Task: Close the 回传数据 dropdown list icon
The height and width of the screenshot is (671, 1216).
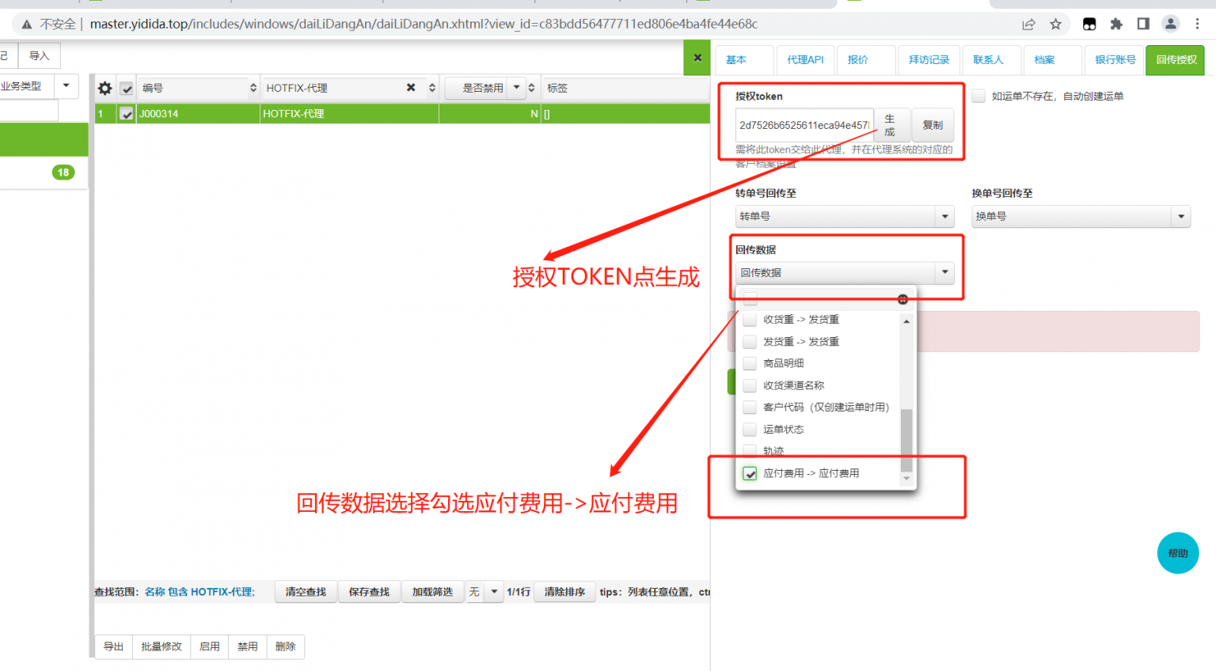Action: tap(902, 299)
